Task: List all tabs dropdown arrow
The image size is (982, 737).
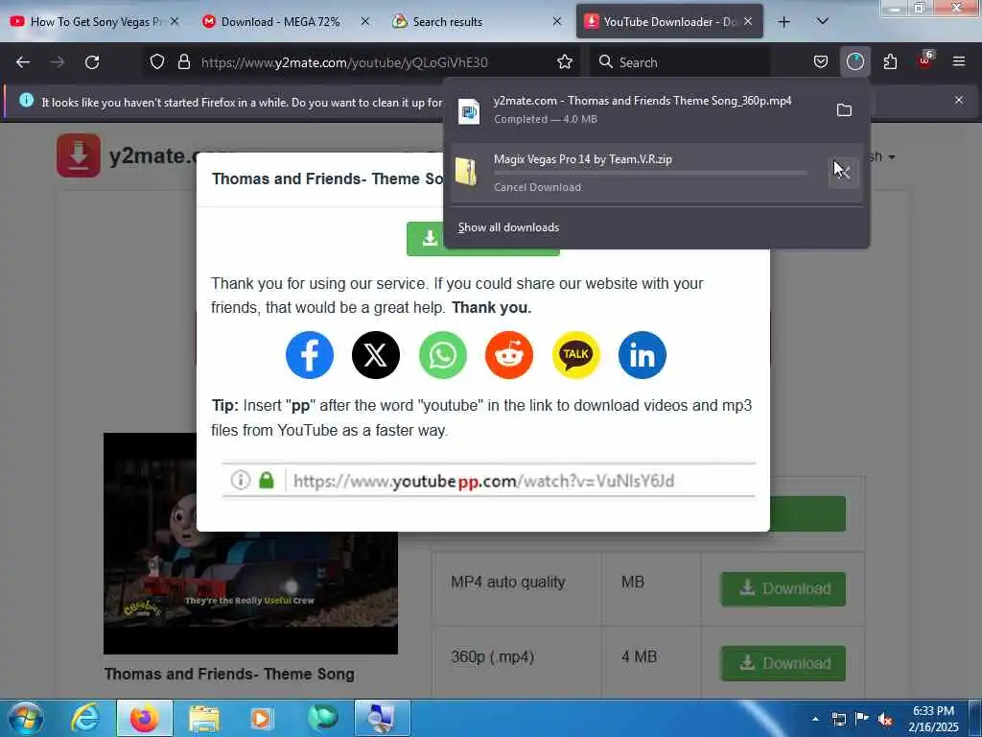Action: [x=823, y=21]
